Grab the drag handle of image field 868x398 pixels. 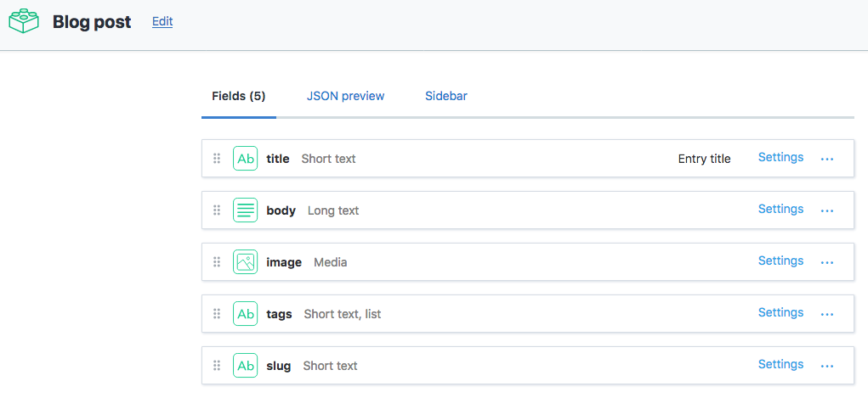click(217, 262)
